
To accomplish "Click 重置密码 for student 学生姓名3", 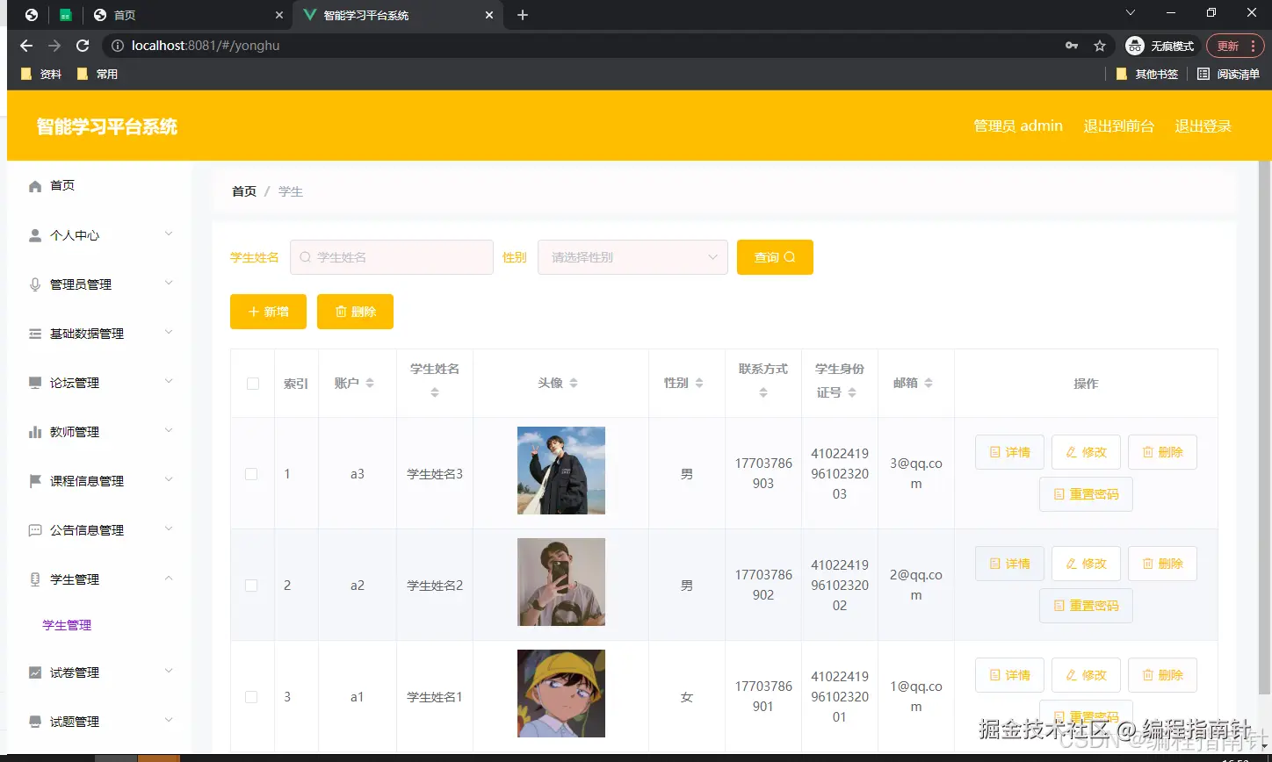I will coord(1086,494).
